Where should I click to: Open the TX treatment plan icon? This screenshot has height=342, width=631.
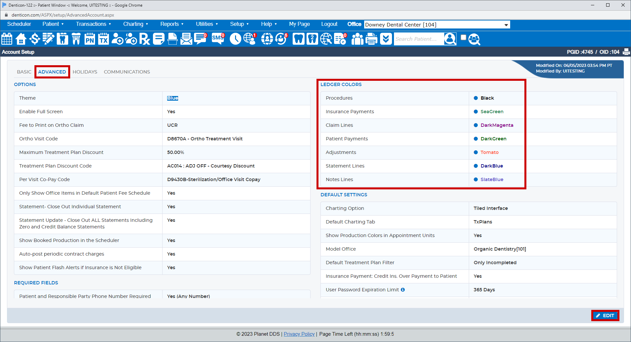tap(104, 39)
